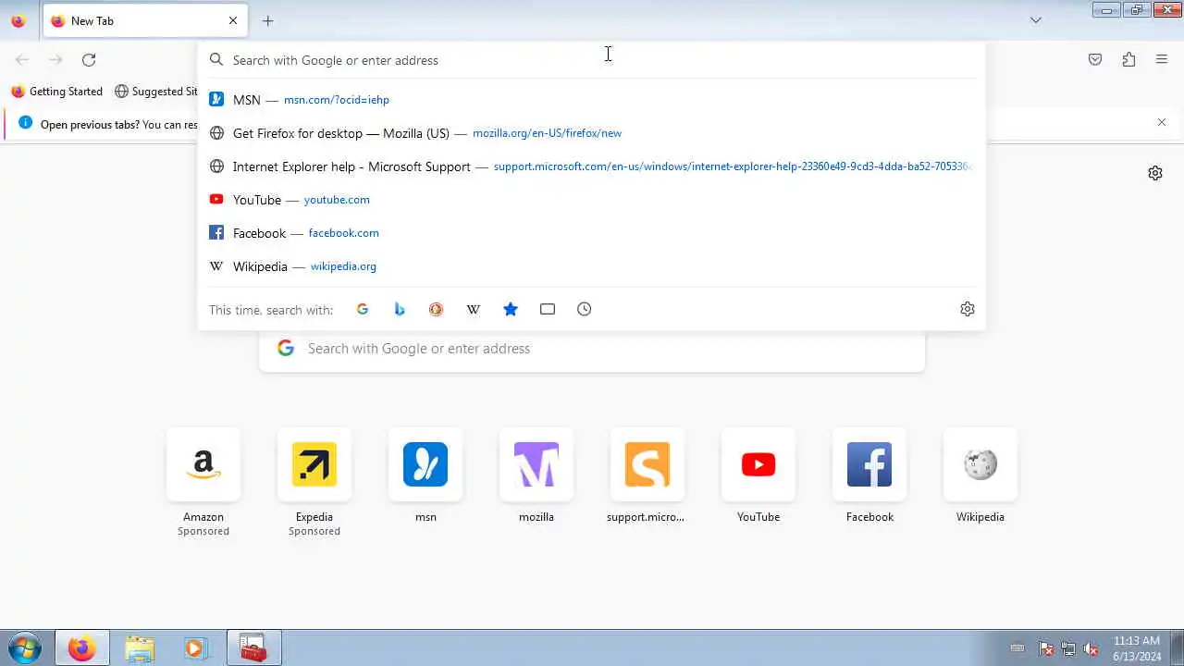Select Internet Explorer help suggestion
The image size is (1184, 666).
click(x=592, y=166)
